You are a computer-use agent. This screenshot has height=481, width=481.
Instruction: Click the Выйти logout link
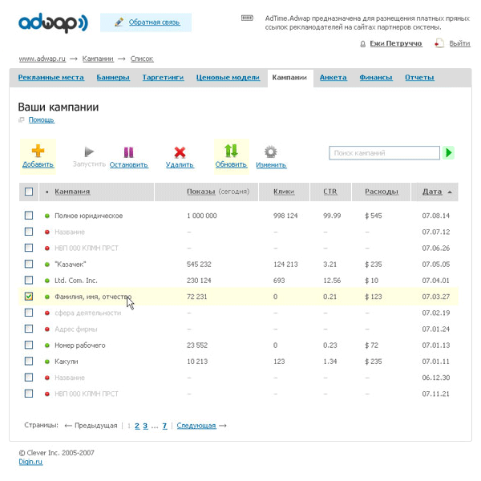[x=459, y=43]
